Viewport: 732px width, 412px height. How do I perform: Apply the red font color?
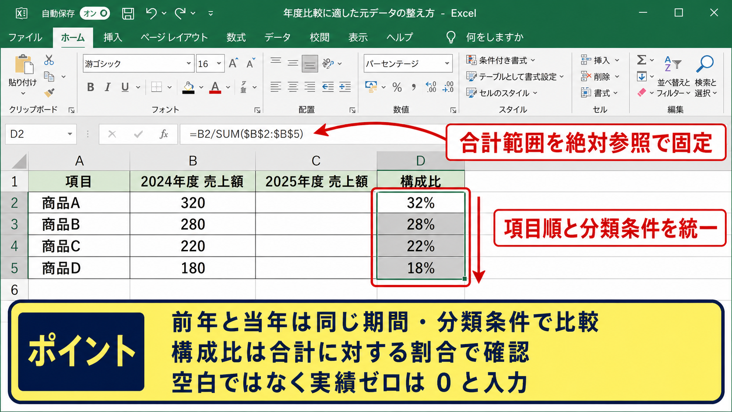[215, 87]
